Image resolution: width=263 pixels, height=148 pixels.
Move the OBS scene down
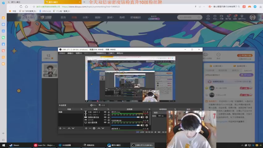[73, 128]
